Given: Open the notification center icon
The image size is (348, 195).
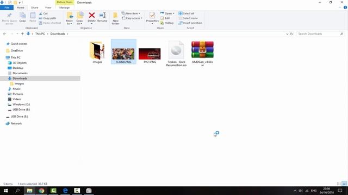Looking at the screenshot, I should click(x=340, y=191).
